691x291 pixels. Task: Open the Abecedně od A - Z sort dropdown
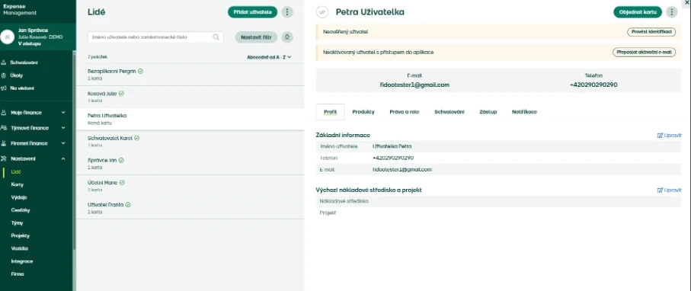pyautogui.click(x=269, y=57)
